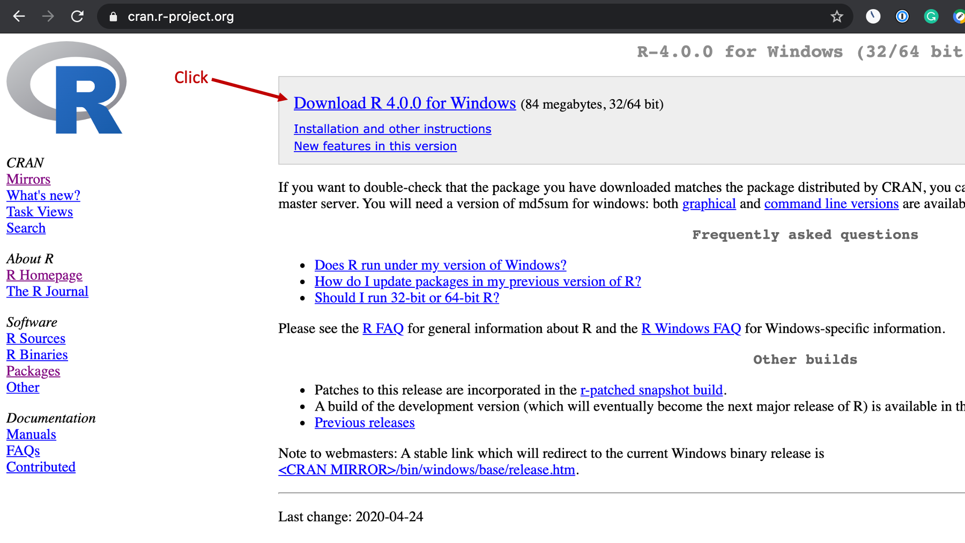
Task: Open R Binaries under Software
Action: pyautogui.click(x=37, y=354)
